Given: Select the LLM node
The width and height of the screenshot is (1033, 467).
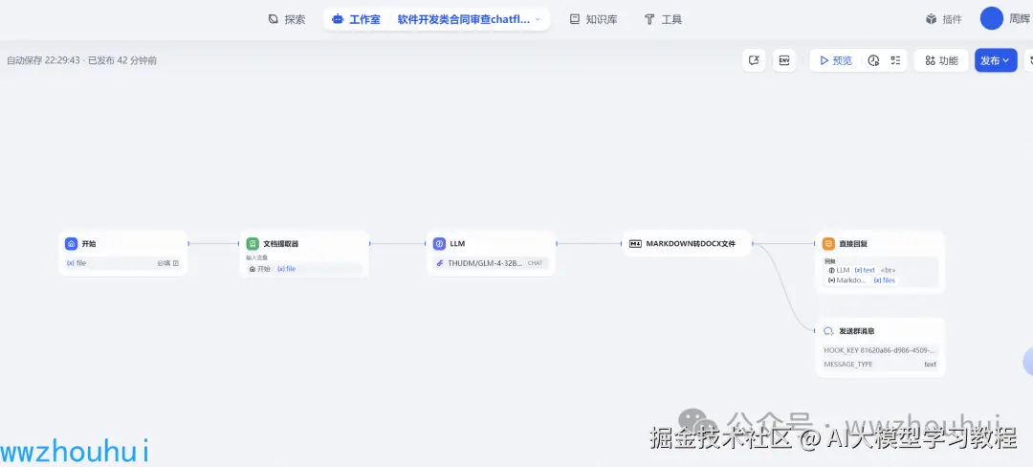Looking at the screenshot, I should point(491,253).
